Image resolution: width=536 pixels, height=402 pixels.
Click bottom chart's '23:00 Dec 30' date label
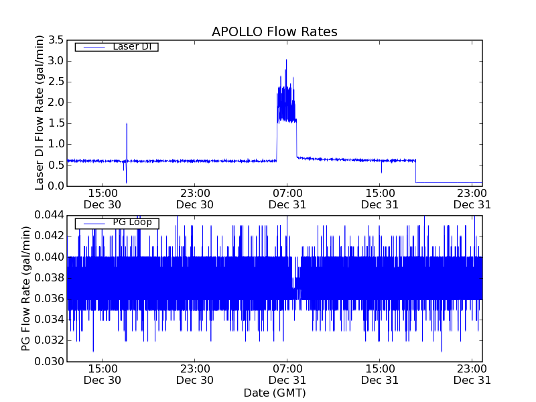click(195, 375)
